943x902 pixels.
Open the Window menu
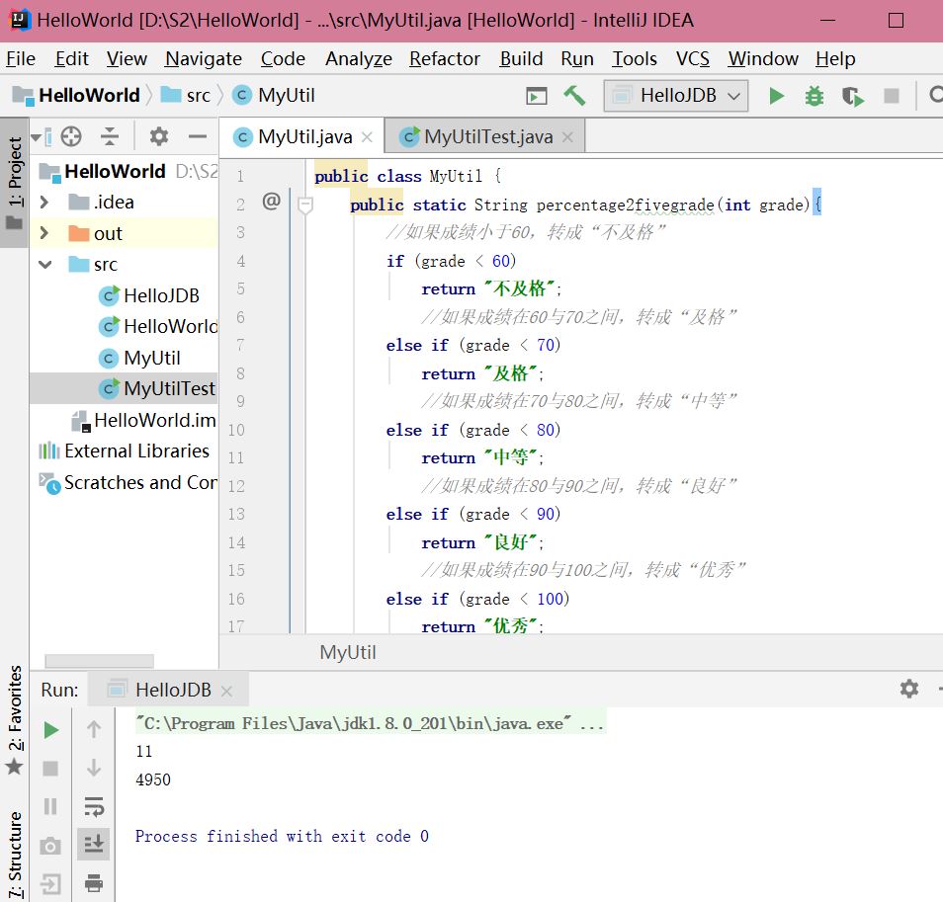762,59
